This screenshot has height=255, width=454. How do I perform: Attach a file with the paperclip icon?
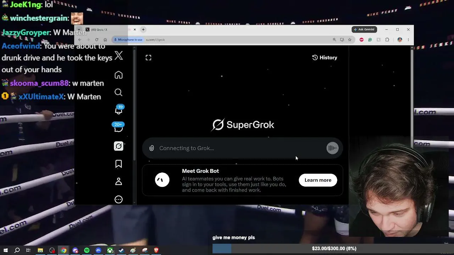point(151,148)
